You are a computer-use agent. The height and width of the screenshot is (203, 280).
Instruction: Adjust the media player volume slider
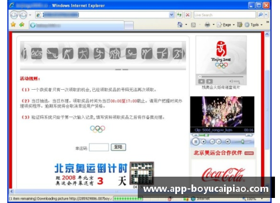243,142
